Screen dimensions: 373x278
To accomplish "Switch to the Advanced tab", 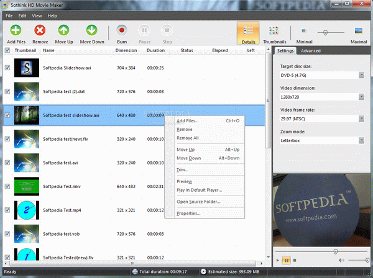I will pyautogui.click(x=311, y=51).
